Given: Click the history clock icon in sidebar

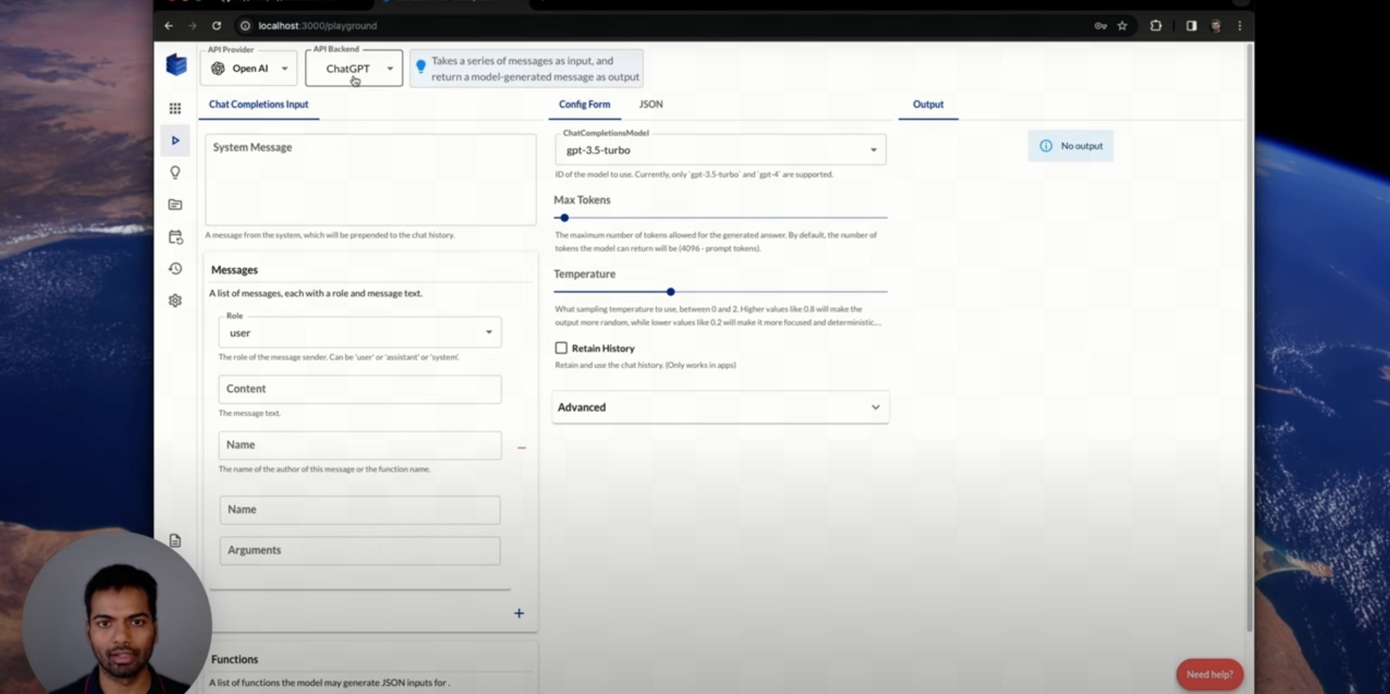Looking at the screenshot, I should tap(175, 269).
